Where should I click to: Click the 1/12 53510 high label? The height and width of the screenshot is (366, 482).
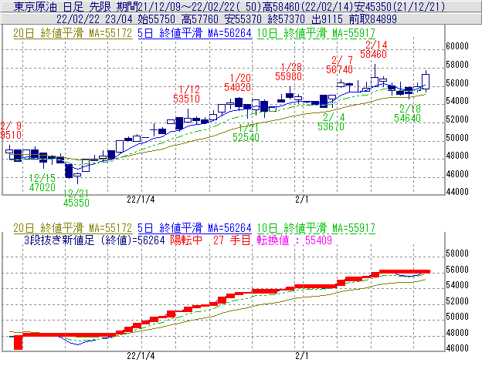click(x=187, y=95)
